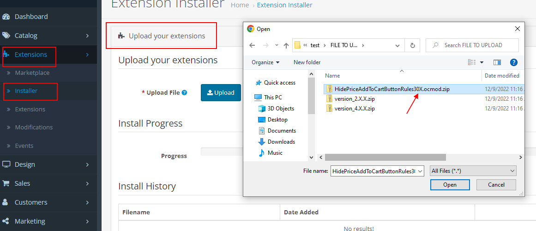Click the Upload File help tooltip icon
The width and height of the screenshot is (536, 231).
pos(185,92)
